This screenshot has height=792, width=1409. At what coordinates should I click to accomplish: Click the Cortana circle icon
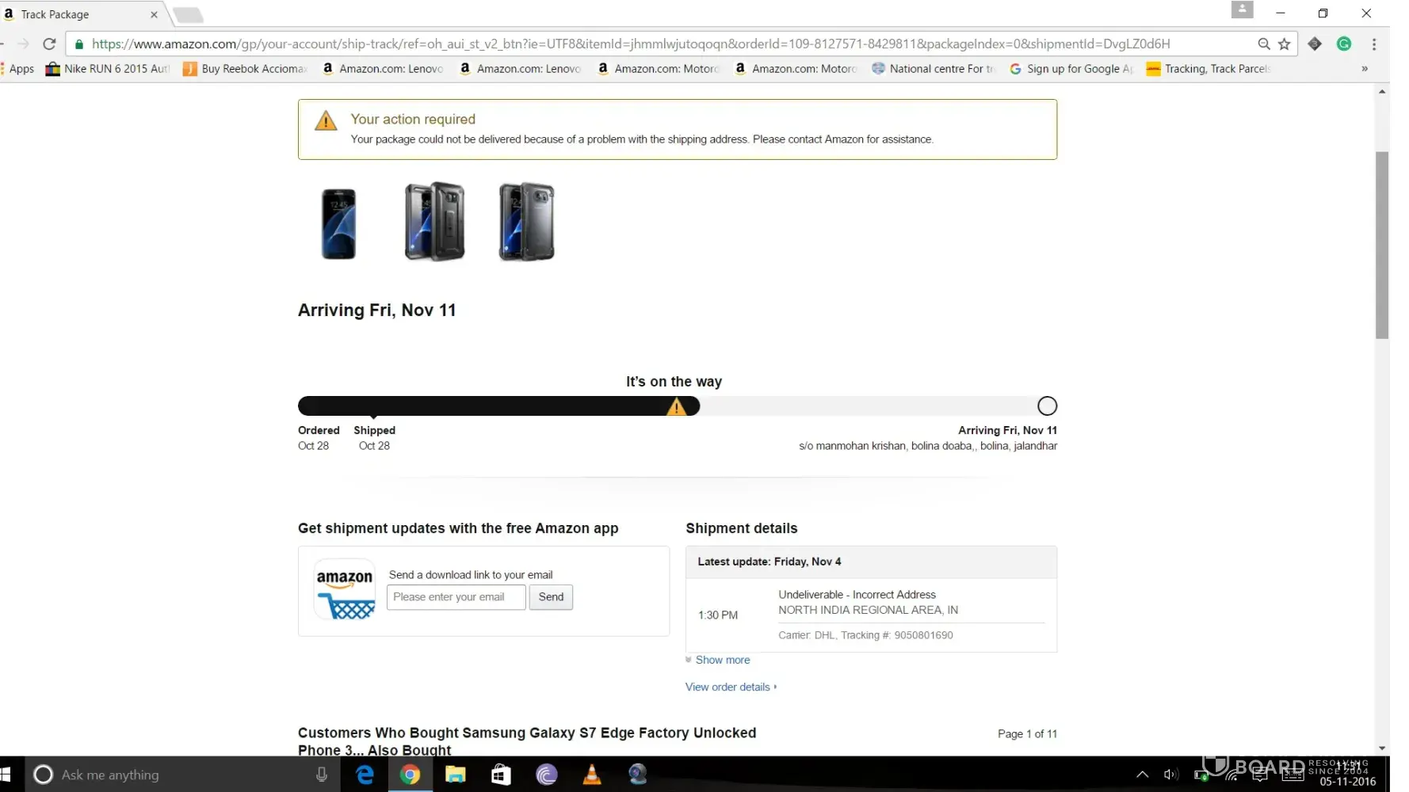(44, 775)
